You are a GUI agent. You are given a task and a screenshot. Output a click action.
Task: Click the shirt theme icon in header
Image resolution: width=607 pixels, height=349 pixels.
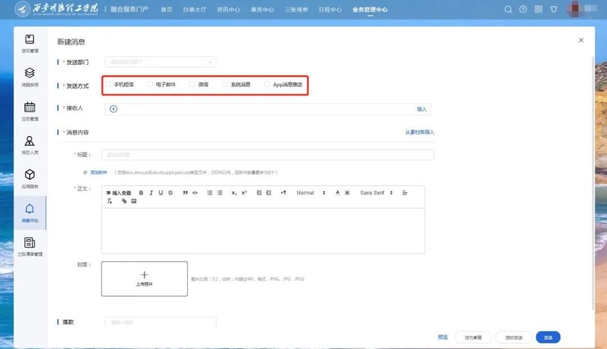(x=554, y=10)
